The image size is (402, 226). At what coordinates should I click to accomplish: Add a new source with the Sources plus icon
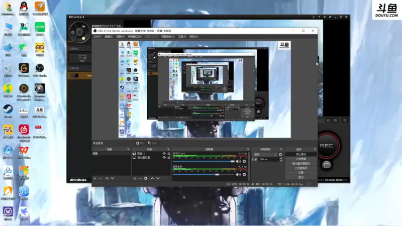click(x=135, y=178)
